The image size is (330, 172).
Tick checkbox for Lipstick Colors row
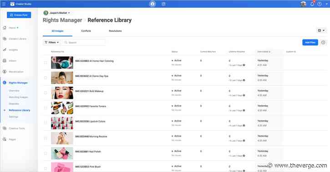pos(46,123)
